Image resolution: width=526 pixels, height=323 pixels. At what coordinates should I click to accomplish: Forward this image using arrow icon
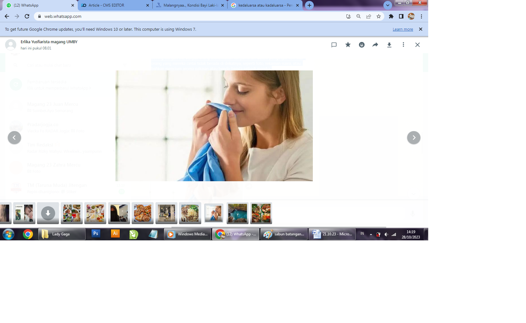pos(375,45)
